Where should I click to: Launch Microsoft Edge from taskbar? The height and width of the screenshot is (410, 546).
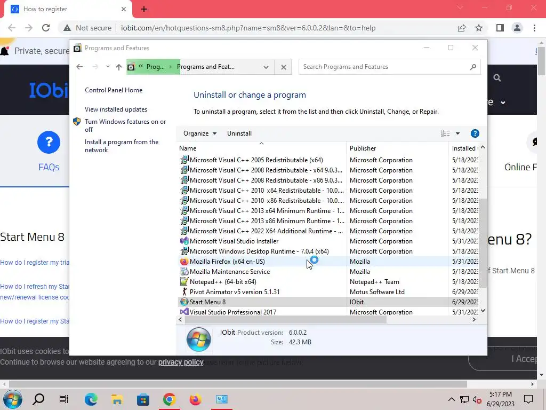point(91,399)
